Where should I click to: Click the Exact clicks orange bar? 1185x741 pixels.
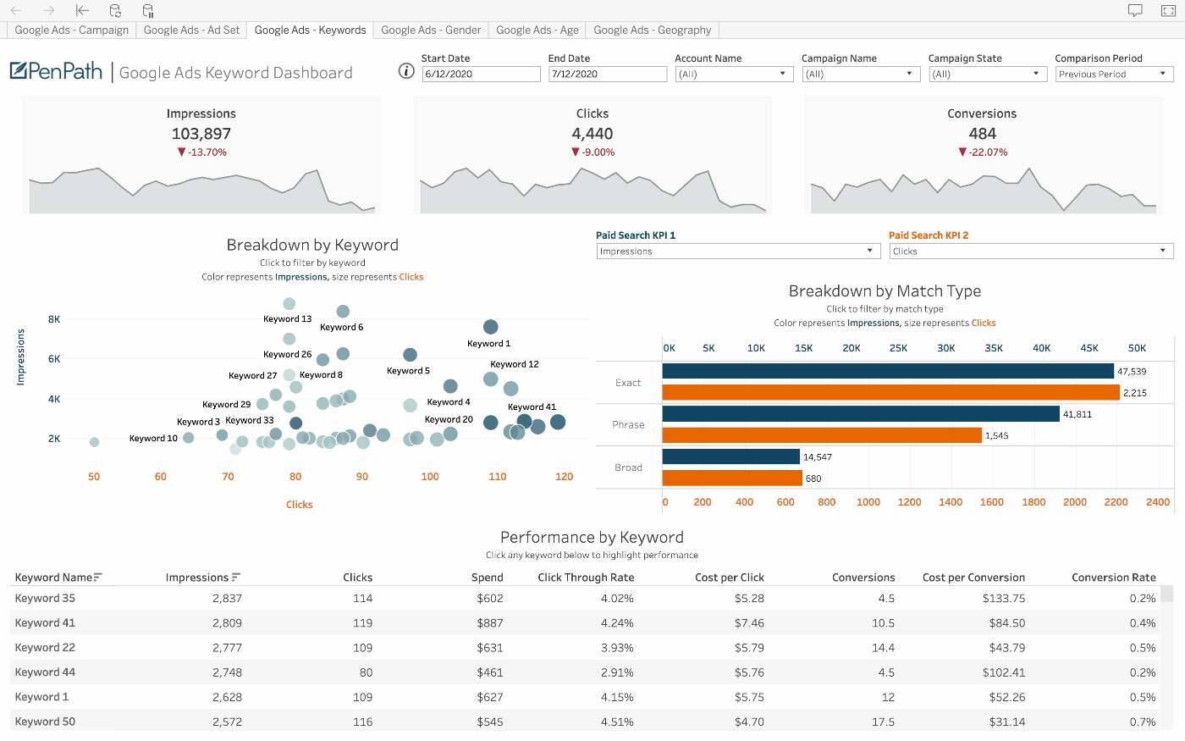(x=891, y=392)
